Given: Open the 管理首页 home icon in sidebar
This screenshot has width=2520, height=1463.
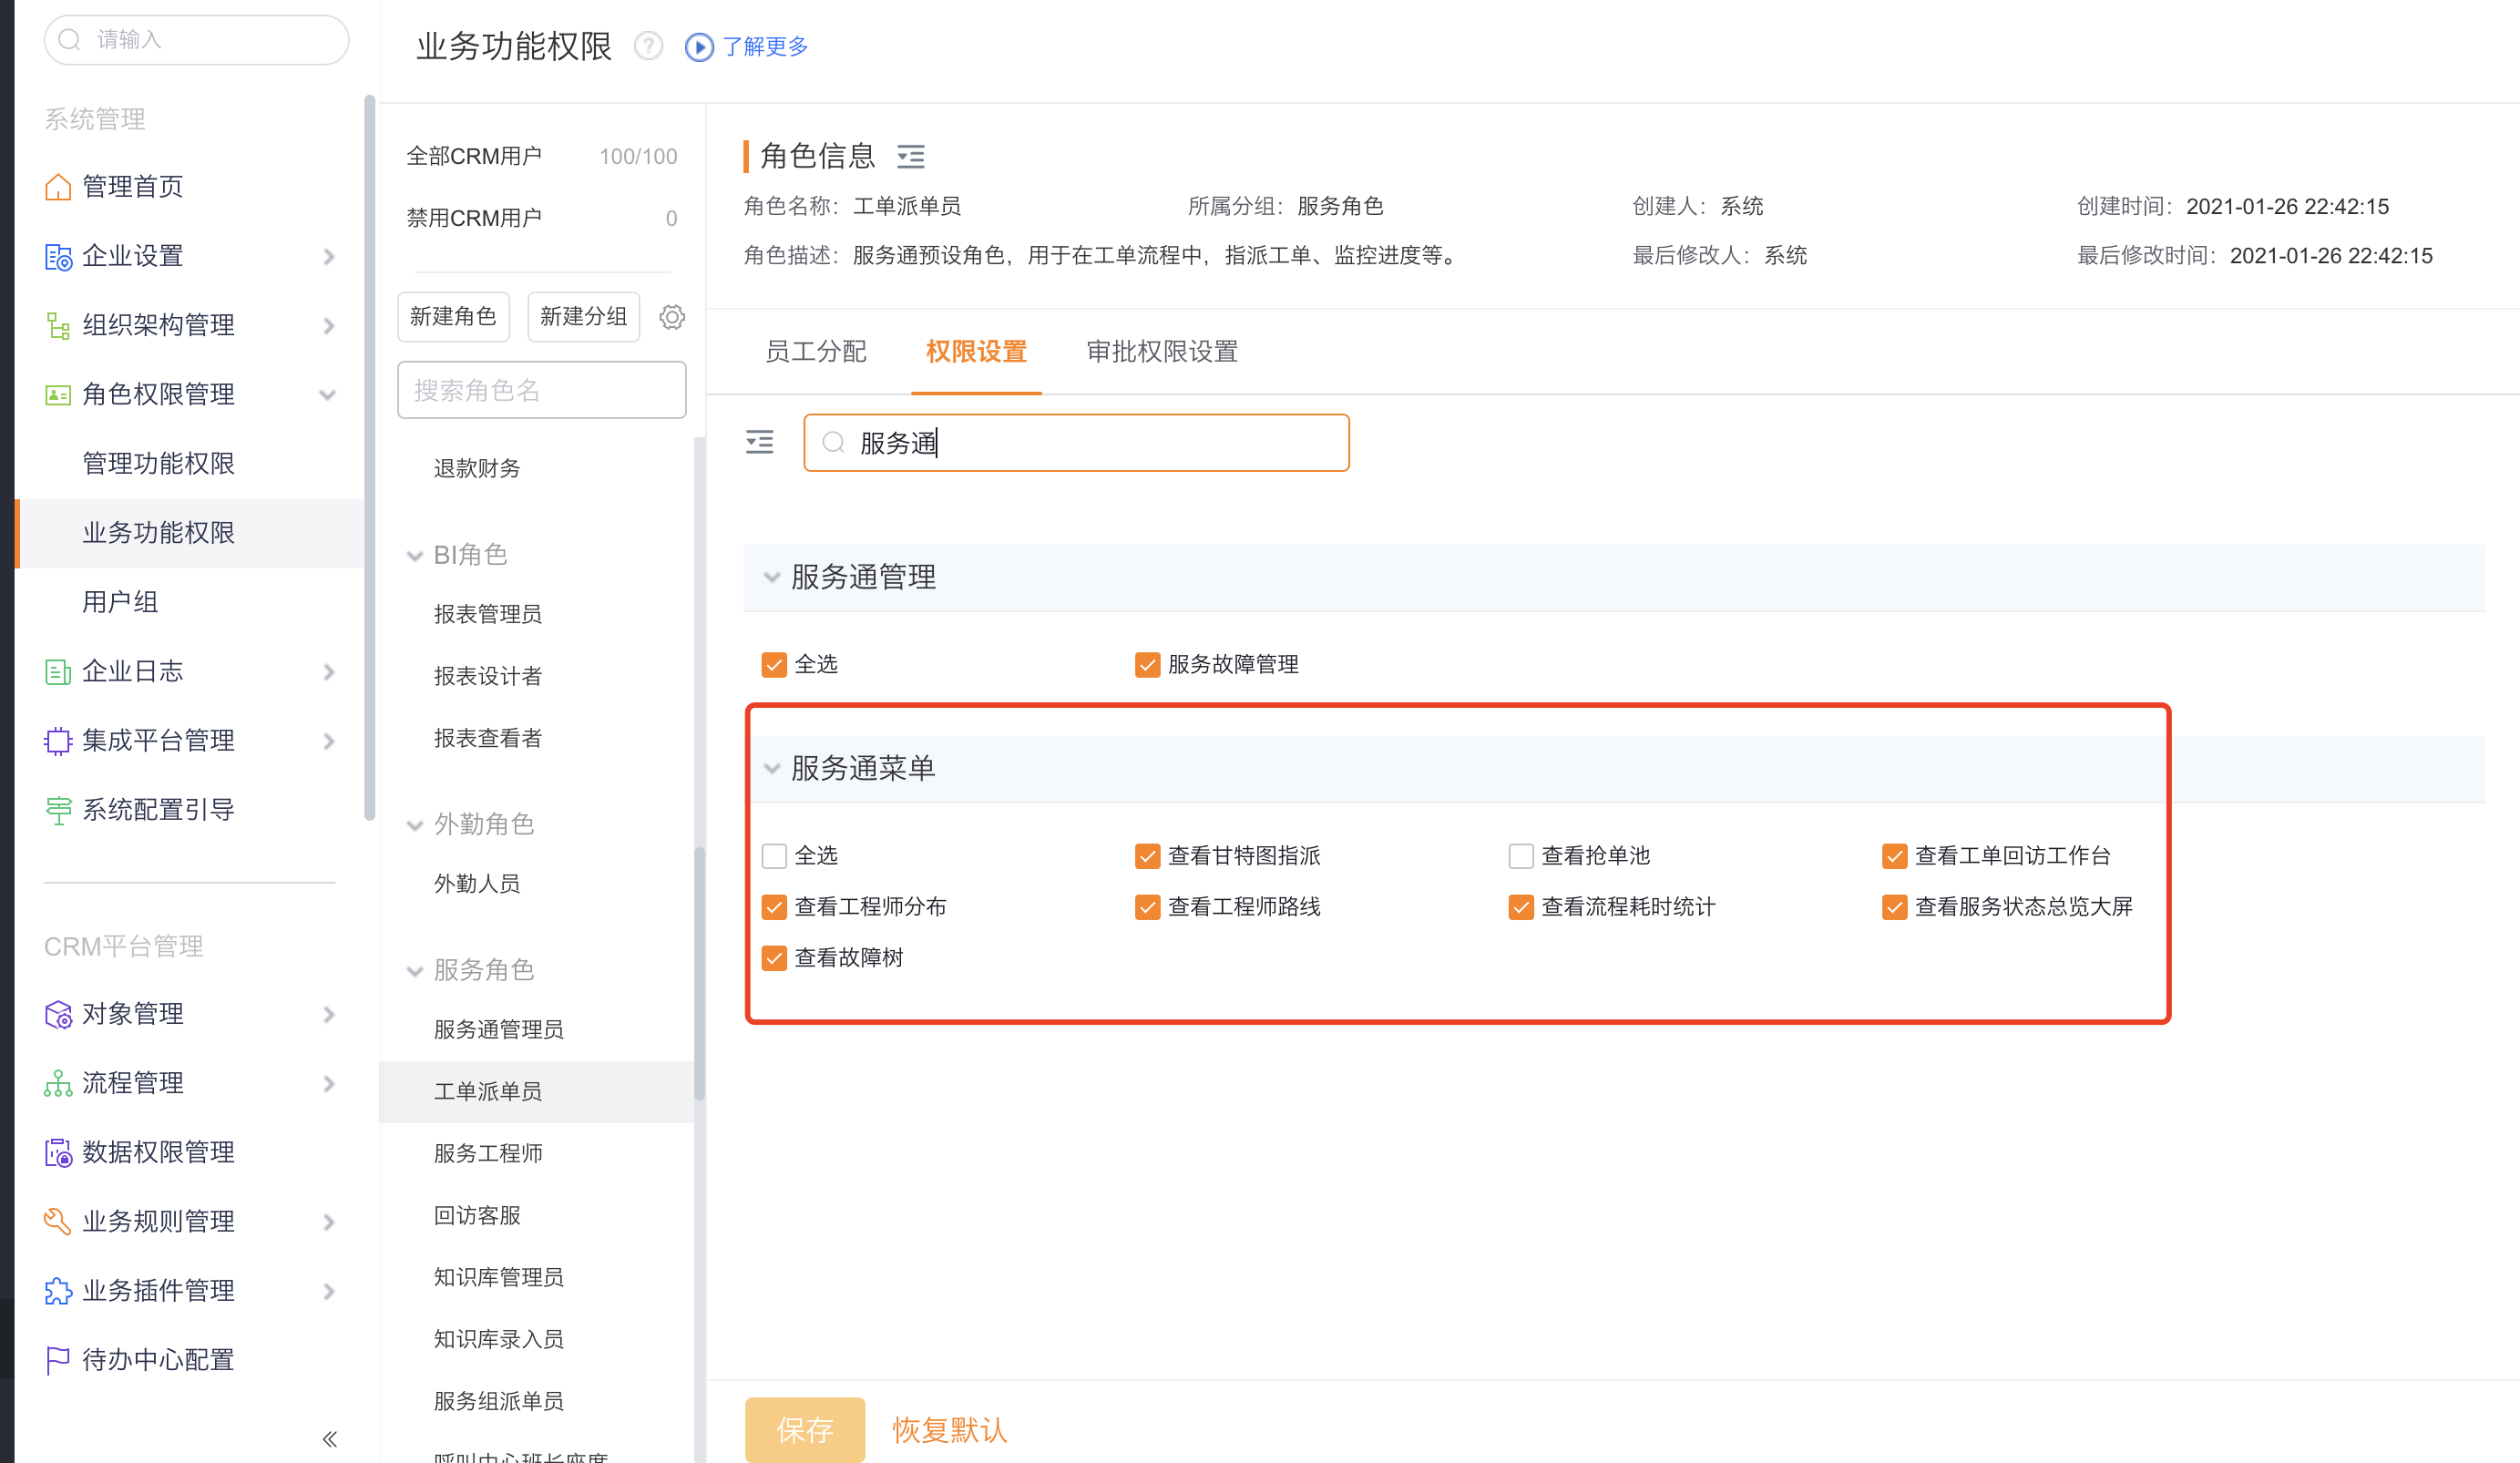Looking at the screenshot, I should tap(58, 186).
